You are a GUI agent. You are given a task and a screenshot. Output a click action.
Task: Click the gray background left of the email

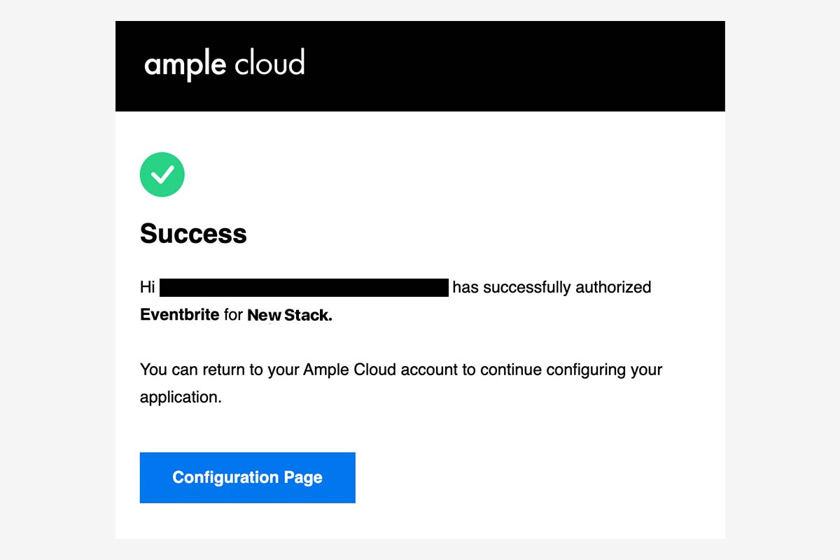(x=57, y=280)
